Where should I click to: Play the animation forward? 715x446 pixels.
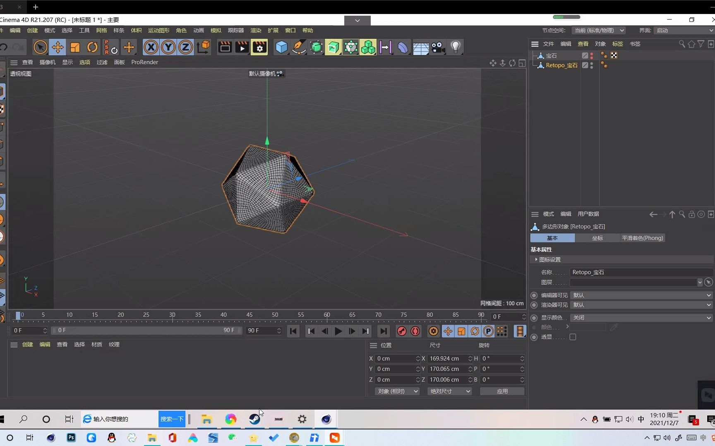coord(338,331)
